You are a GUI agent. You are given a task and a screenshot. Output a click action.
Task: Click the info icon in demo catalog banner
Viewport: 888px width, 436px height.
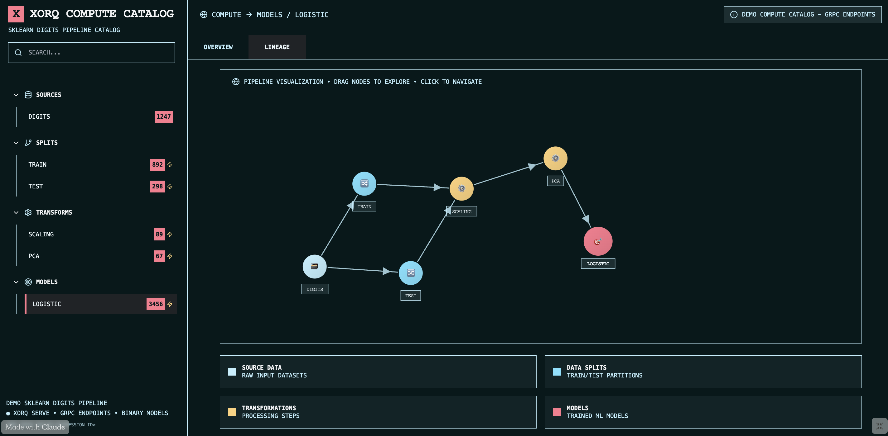[x=734, y=14]
